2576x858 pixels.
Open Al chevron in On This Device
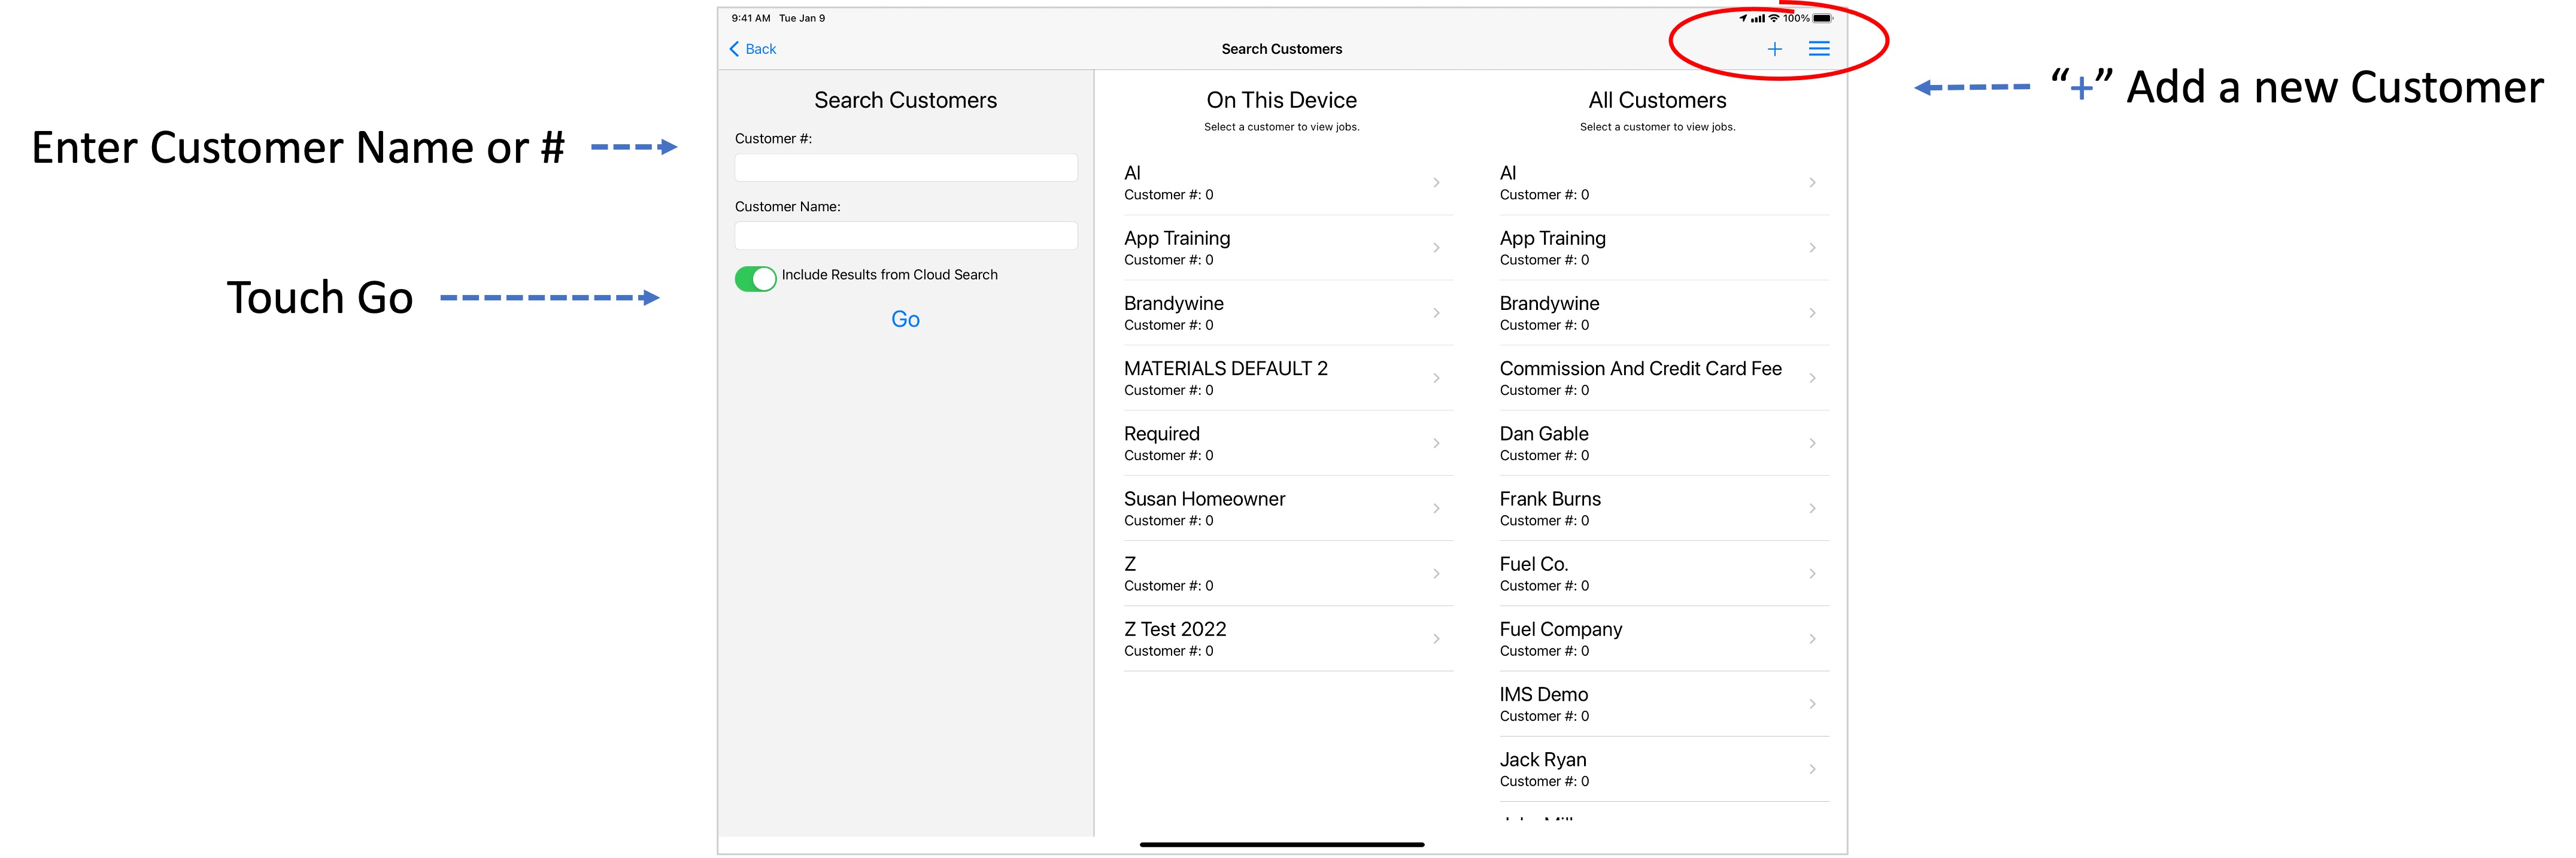click(x=1436, y=183)
